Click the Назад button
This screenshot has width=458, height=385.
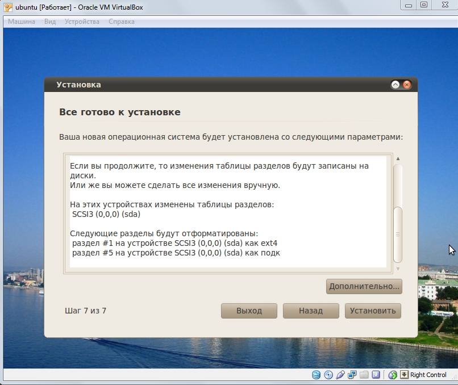point(311,311)
